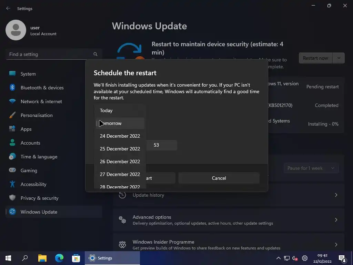The height and width of the screenshot is (265, 353).
Task: Open Time & language settings
Action: click(x=54, y=157)
